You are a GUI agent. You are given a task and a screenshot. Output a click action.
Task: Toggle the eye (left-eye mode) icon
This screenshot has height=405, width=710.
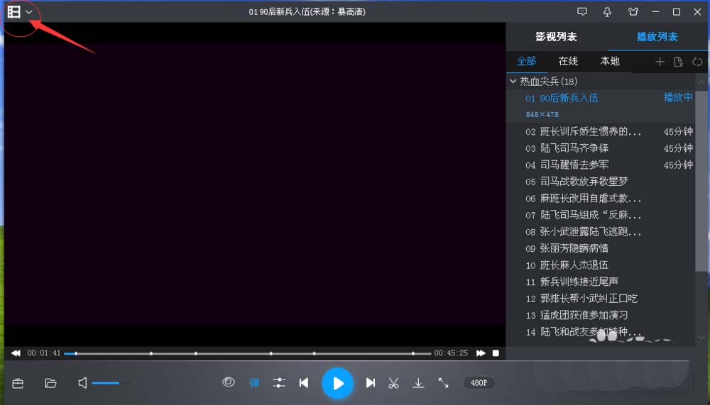tap(229, 382)
